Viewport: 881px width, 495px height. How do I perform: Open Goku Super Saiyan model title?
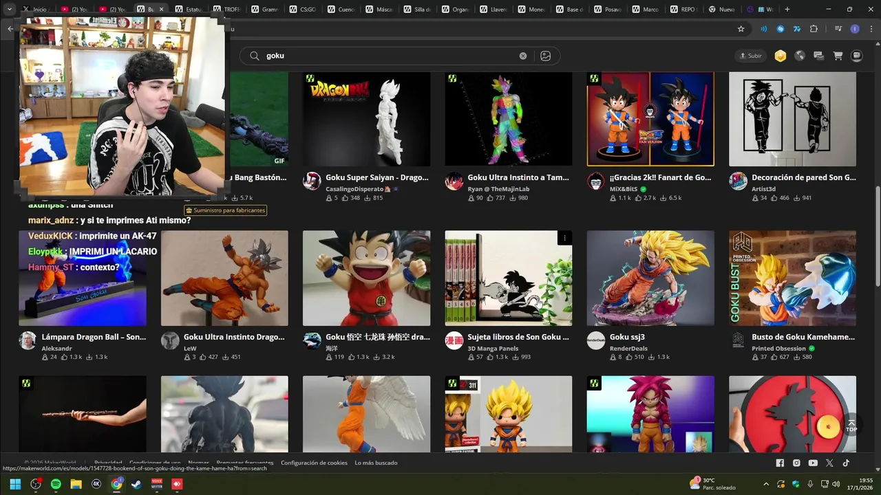point(377,177)
